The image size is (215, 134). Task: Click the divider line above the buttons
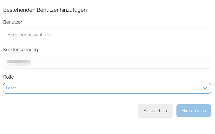point(107,99)
